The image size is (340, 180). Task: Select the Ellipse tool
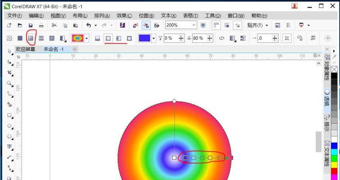9,126
